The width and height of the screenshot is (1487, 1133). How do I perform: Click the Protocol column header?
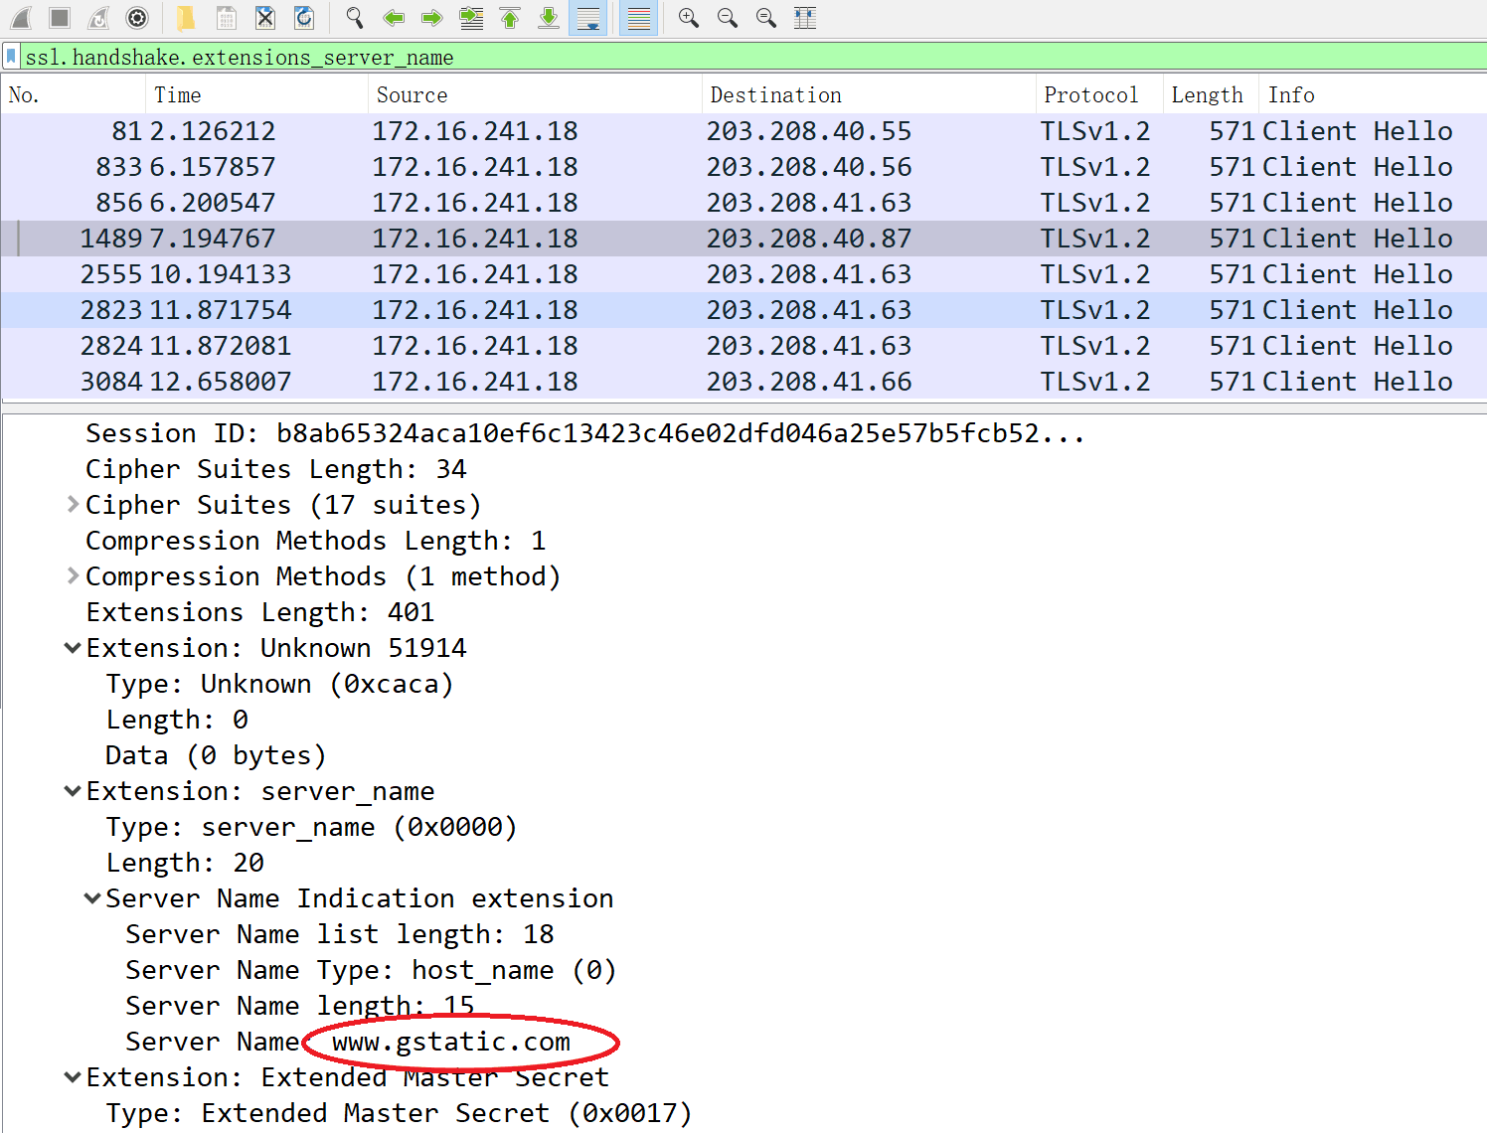[x=1090, y=95]
